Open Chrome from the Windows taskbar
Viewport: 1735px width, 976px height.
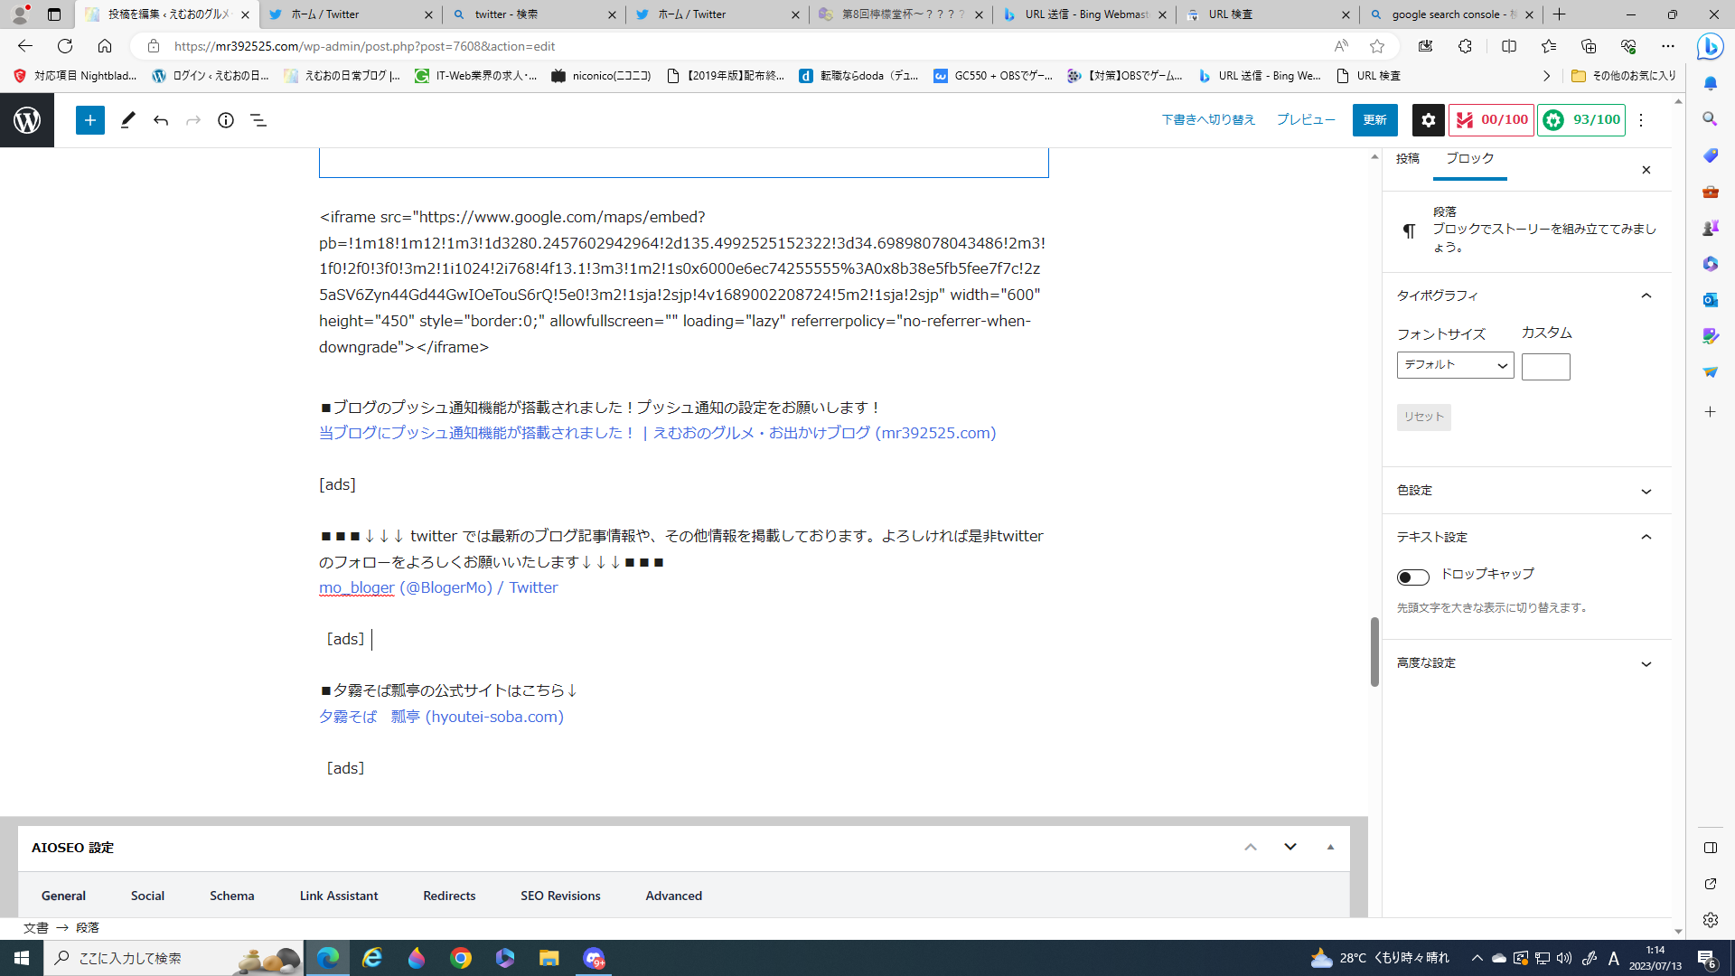click(461, 958)
